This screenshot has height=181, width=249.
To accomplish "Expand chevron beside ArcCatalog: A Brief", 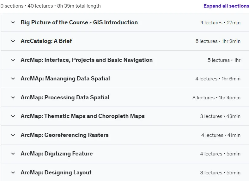I will (x=13, y=41).
